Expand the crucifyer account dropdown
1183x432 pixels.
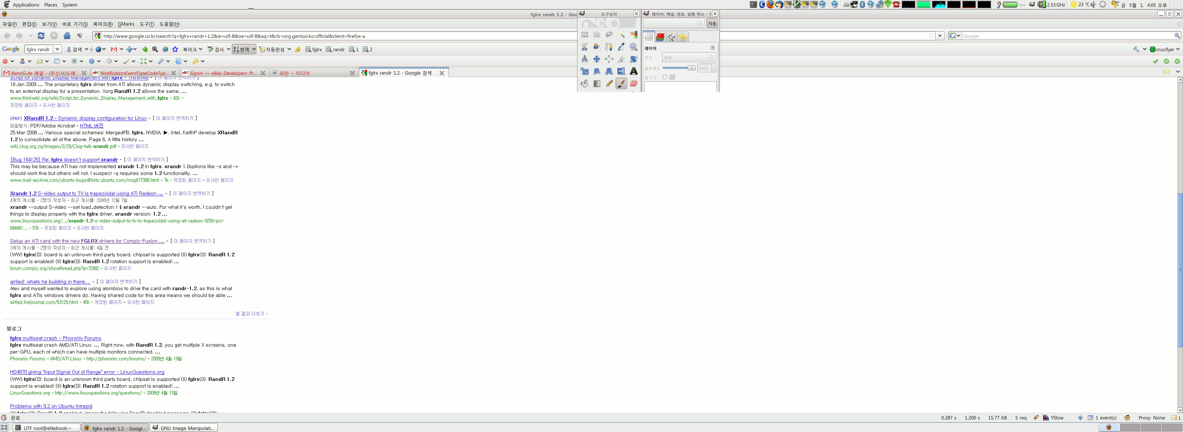1178,49
